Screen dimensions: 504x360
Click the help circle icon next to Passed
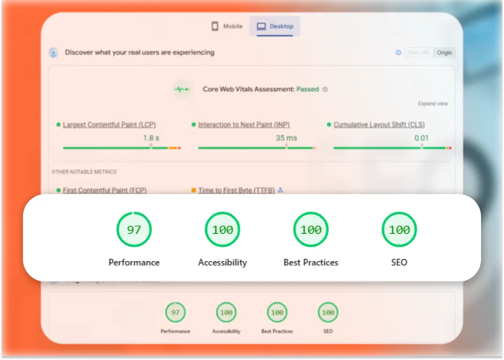[325, 89]
